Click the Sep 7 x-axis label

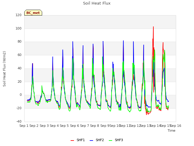pyautogui.click(x=85, y=126)
